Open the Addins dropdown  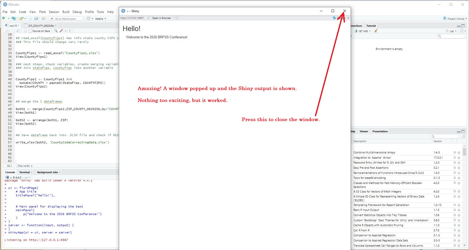[x=100, y=19]
